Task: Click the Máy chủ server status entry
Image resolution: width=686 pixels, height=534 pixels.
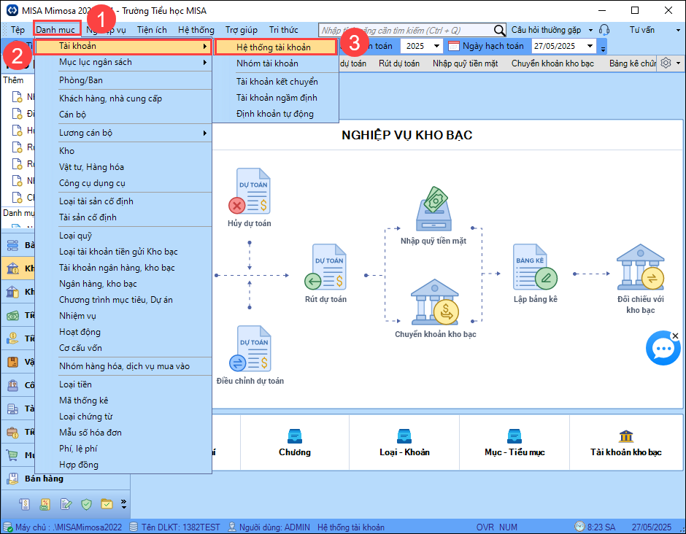Action: (63, 527)
